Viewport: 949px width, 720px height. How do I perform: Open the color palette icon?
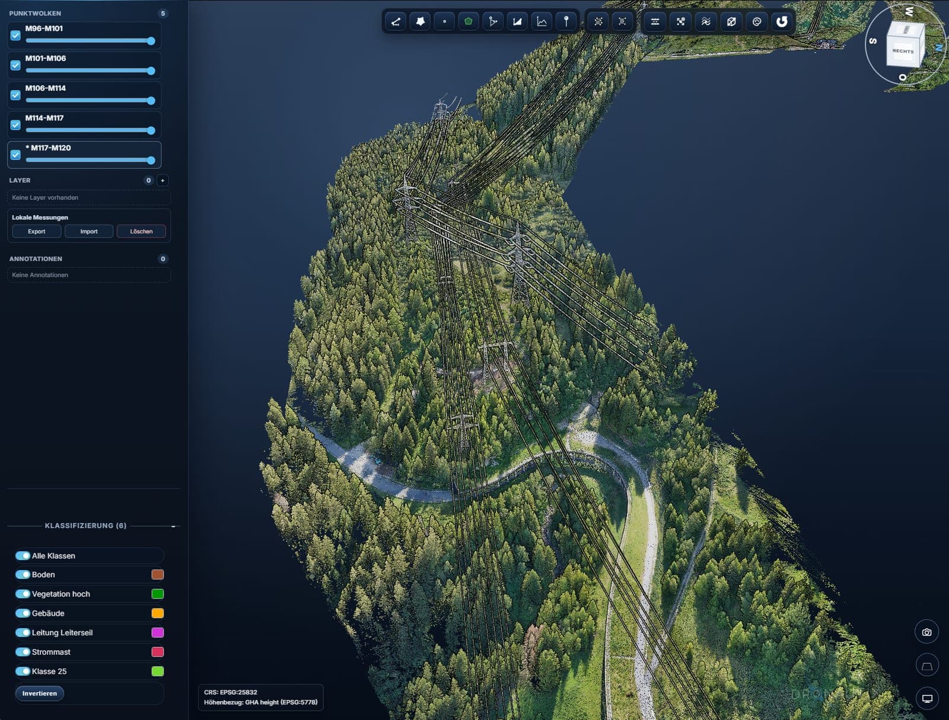[x=757, y=22]
